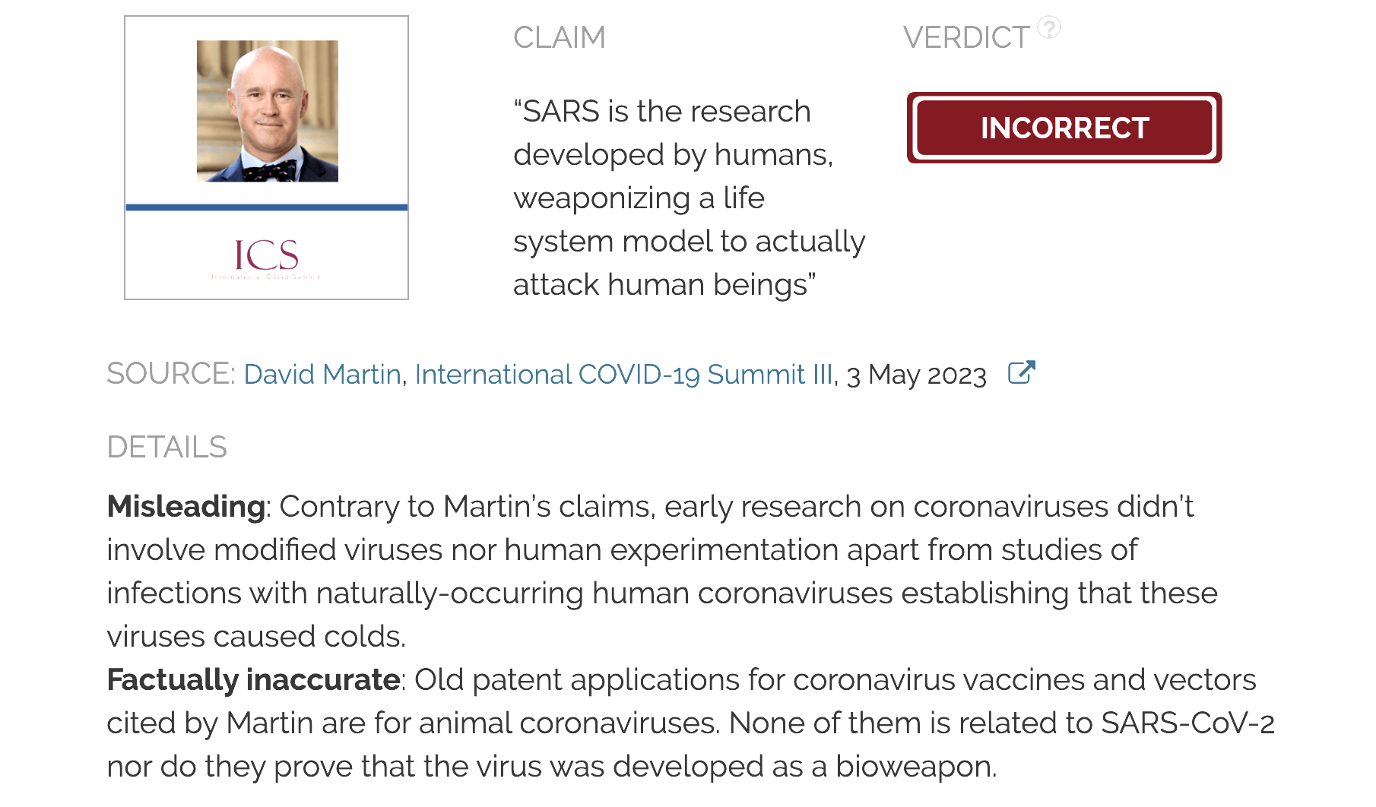Viewport: 1376px width, 807px height.
Task: Click David Martin's portrait photo
Action: 268,111
